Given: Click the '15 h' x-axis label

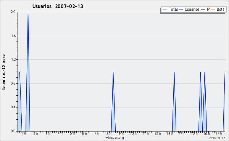Looking at the screenshot, I should click(x=194, y=133).
